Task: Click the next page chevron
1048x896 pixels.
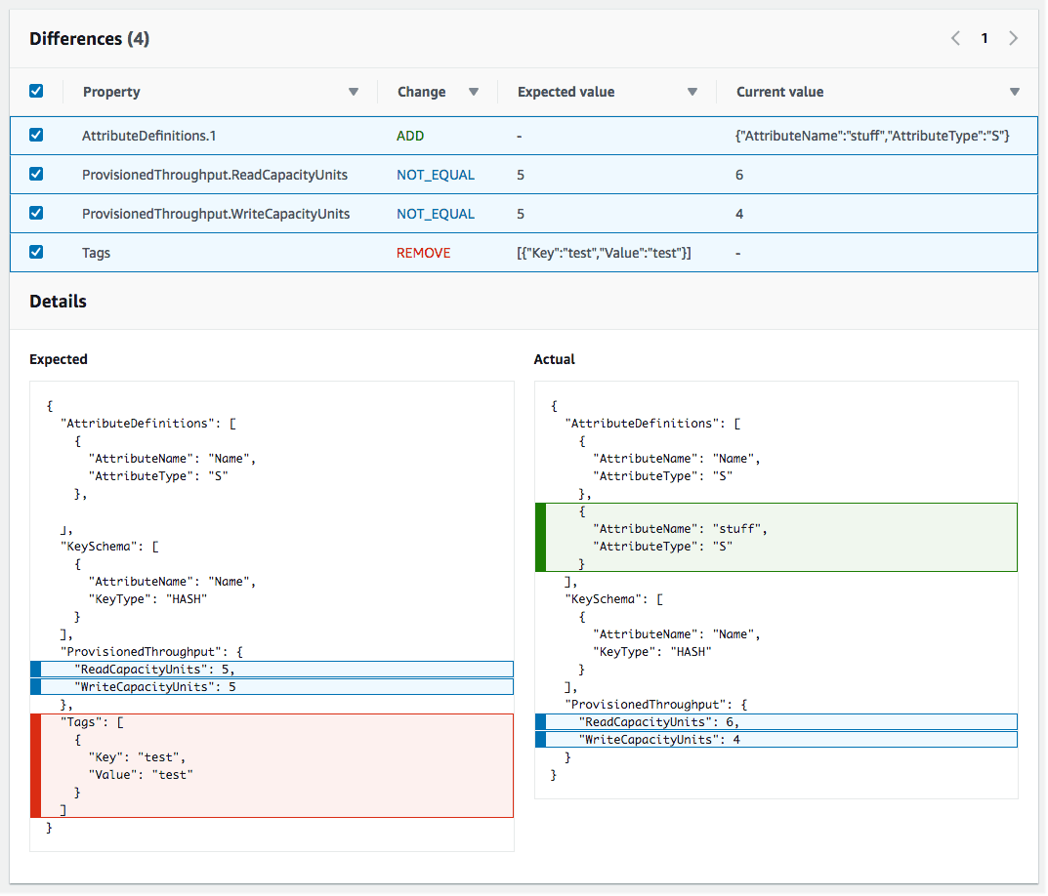Action: (x=1013, y=38)
